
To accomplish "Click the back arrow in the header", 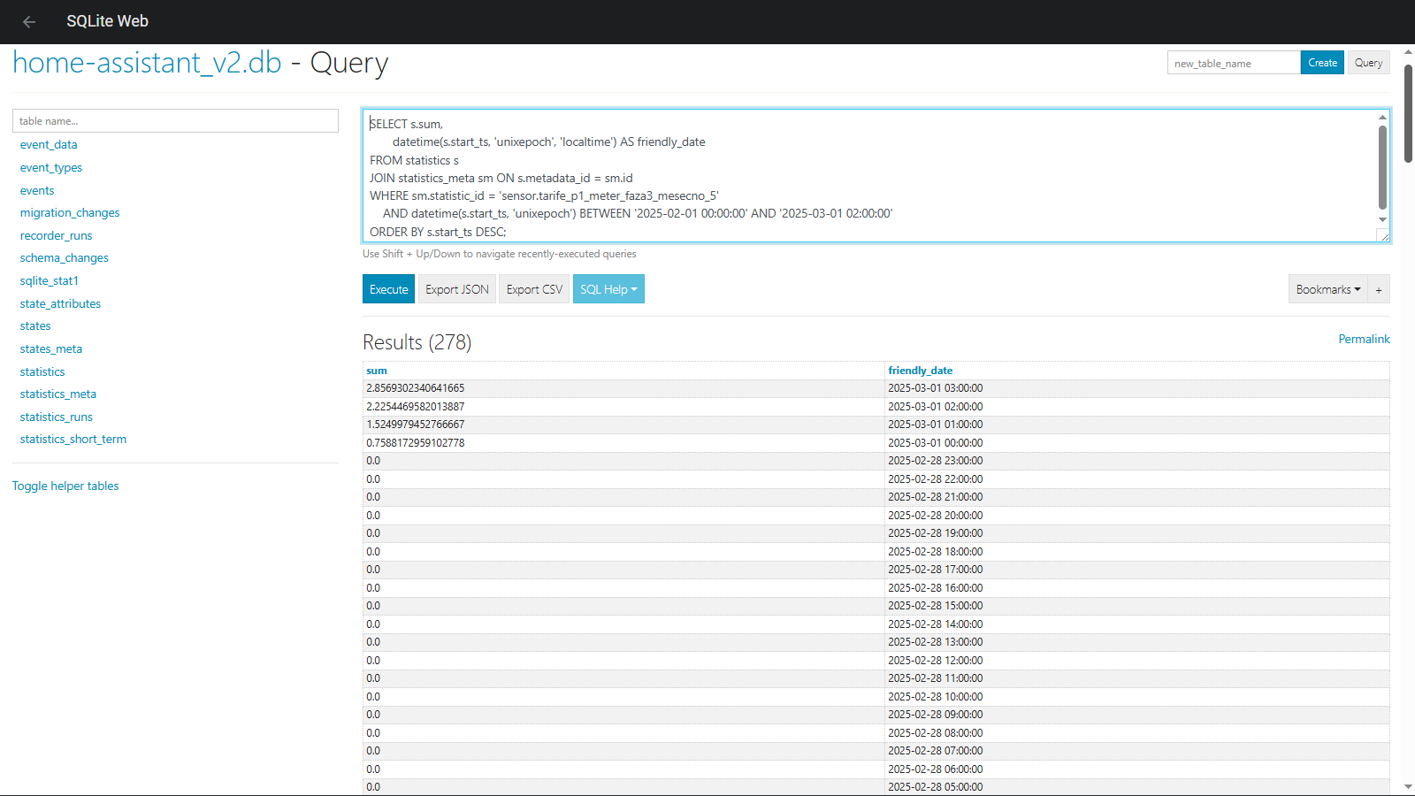I will (x=29, y=22).
